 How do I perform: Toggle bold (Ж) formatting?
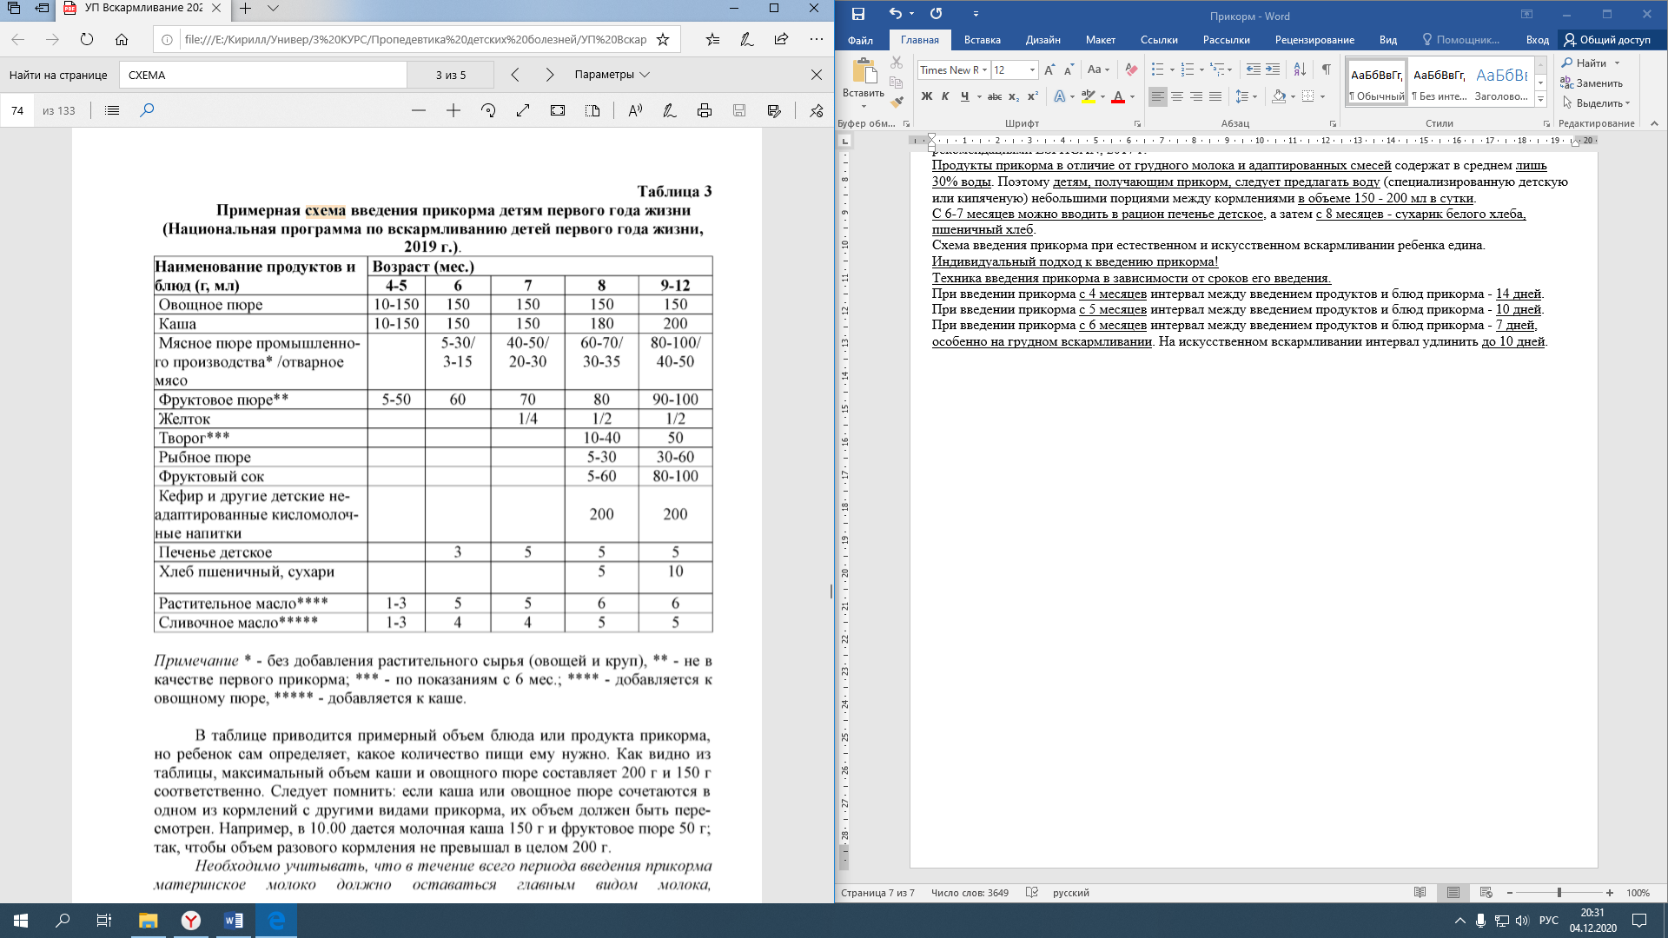point(927,96)
